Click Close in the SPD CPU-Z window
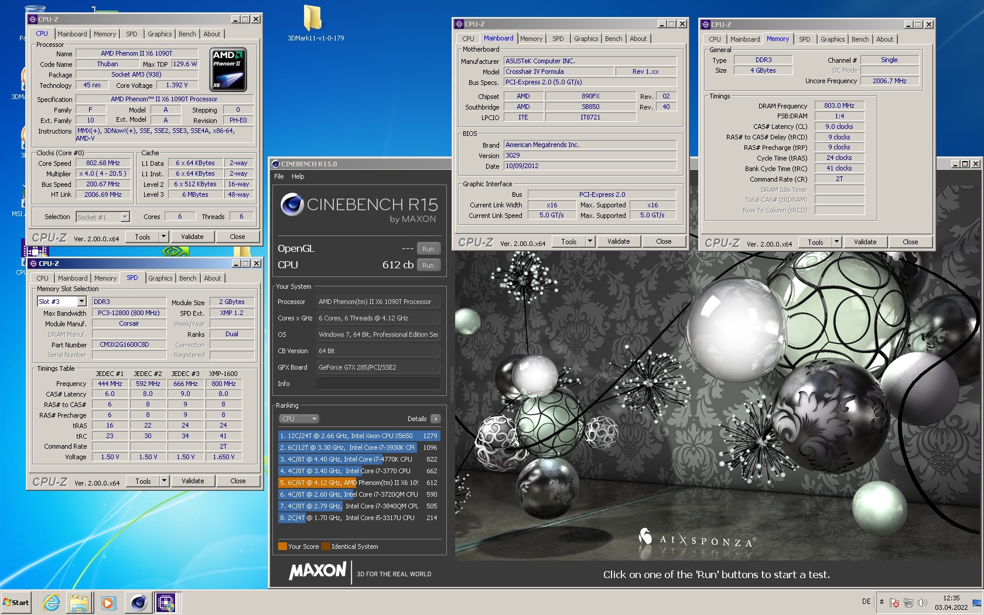The image size is (984, 615). pos(238,481)
